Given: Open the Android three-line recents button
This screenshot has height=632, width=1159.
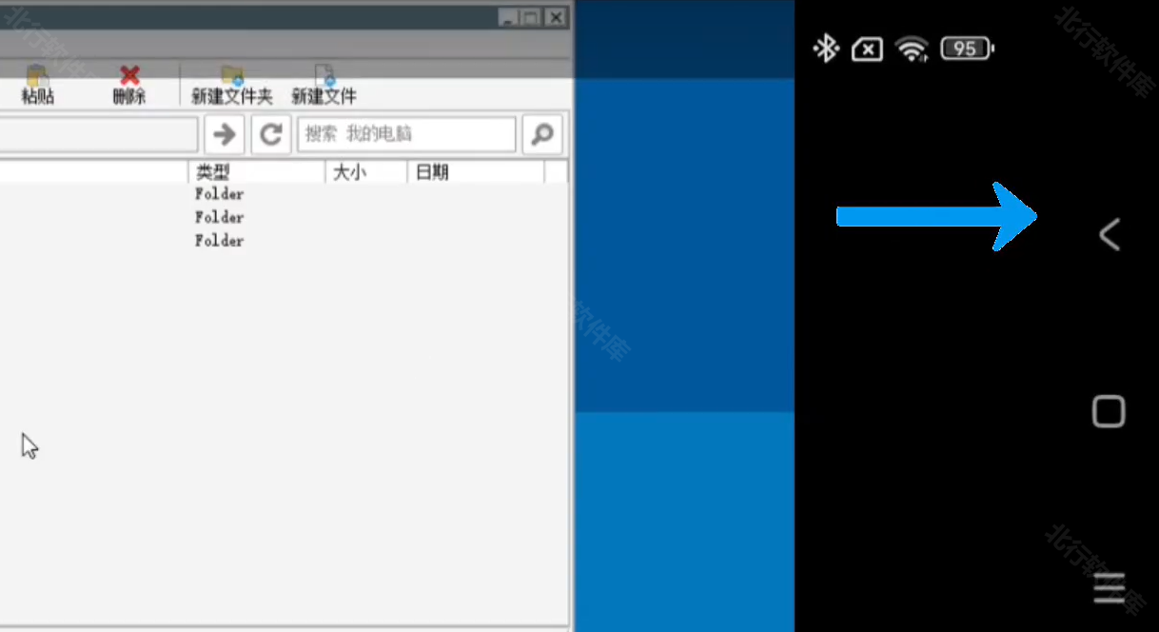Looking at the screenshot, I should tap(1109, 588).
